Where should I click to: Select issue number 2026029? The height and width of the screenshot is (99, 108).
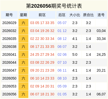click(9, 23)
